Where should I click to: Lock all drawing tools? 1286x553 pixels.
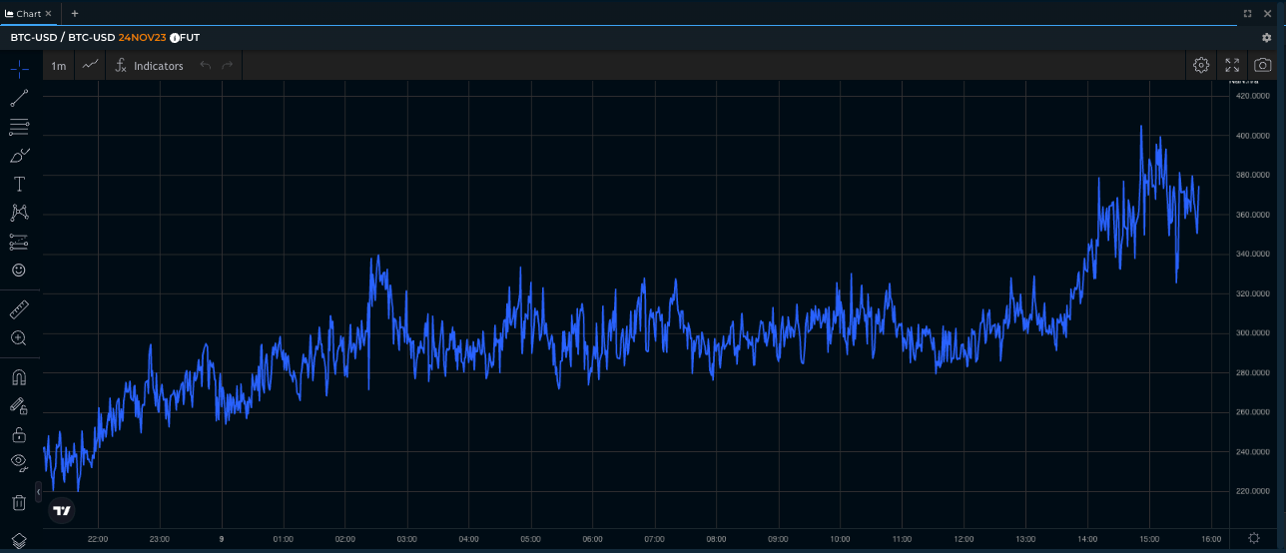[19, 434]
